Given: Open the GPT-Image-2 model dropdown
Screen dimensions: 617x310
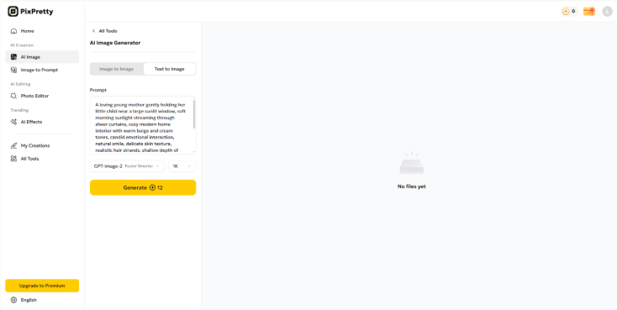Looking at the screenshot, I should coord(127,166).
